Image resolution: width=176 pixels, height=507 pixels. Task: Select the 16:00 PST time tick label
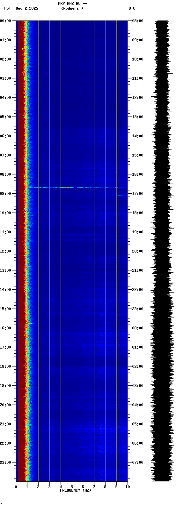pyautogui.click(x=5, y=328)
